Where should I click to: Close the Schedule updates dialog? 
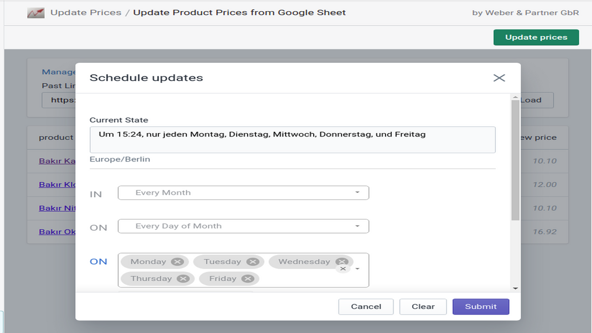pos(499,78)
